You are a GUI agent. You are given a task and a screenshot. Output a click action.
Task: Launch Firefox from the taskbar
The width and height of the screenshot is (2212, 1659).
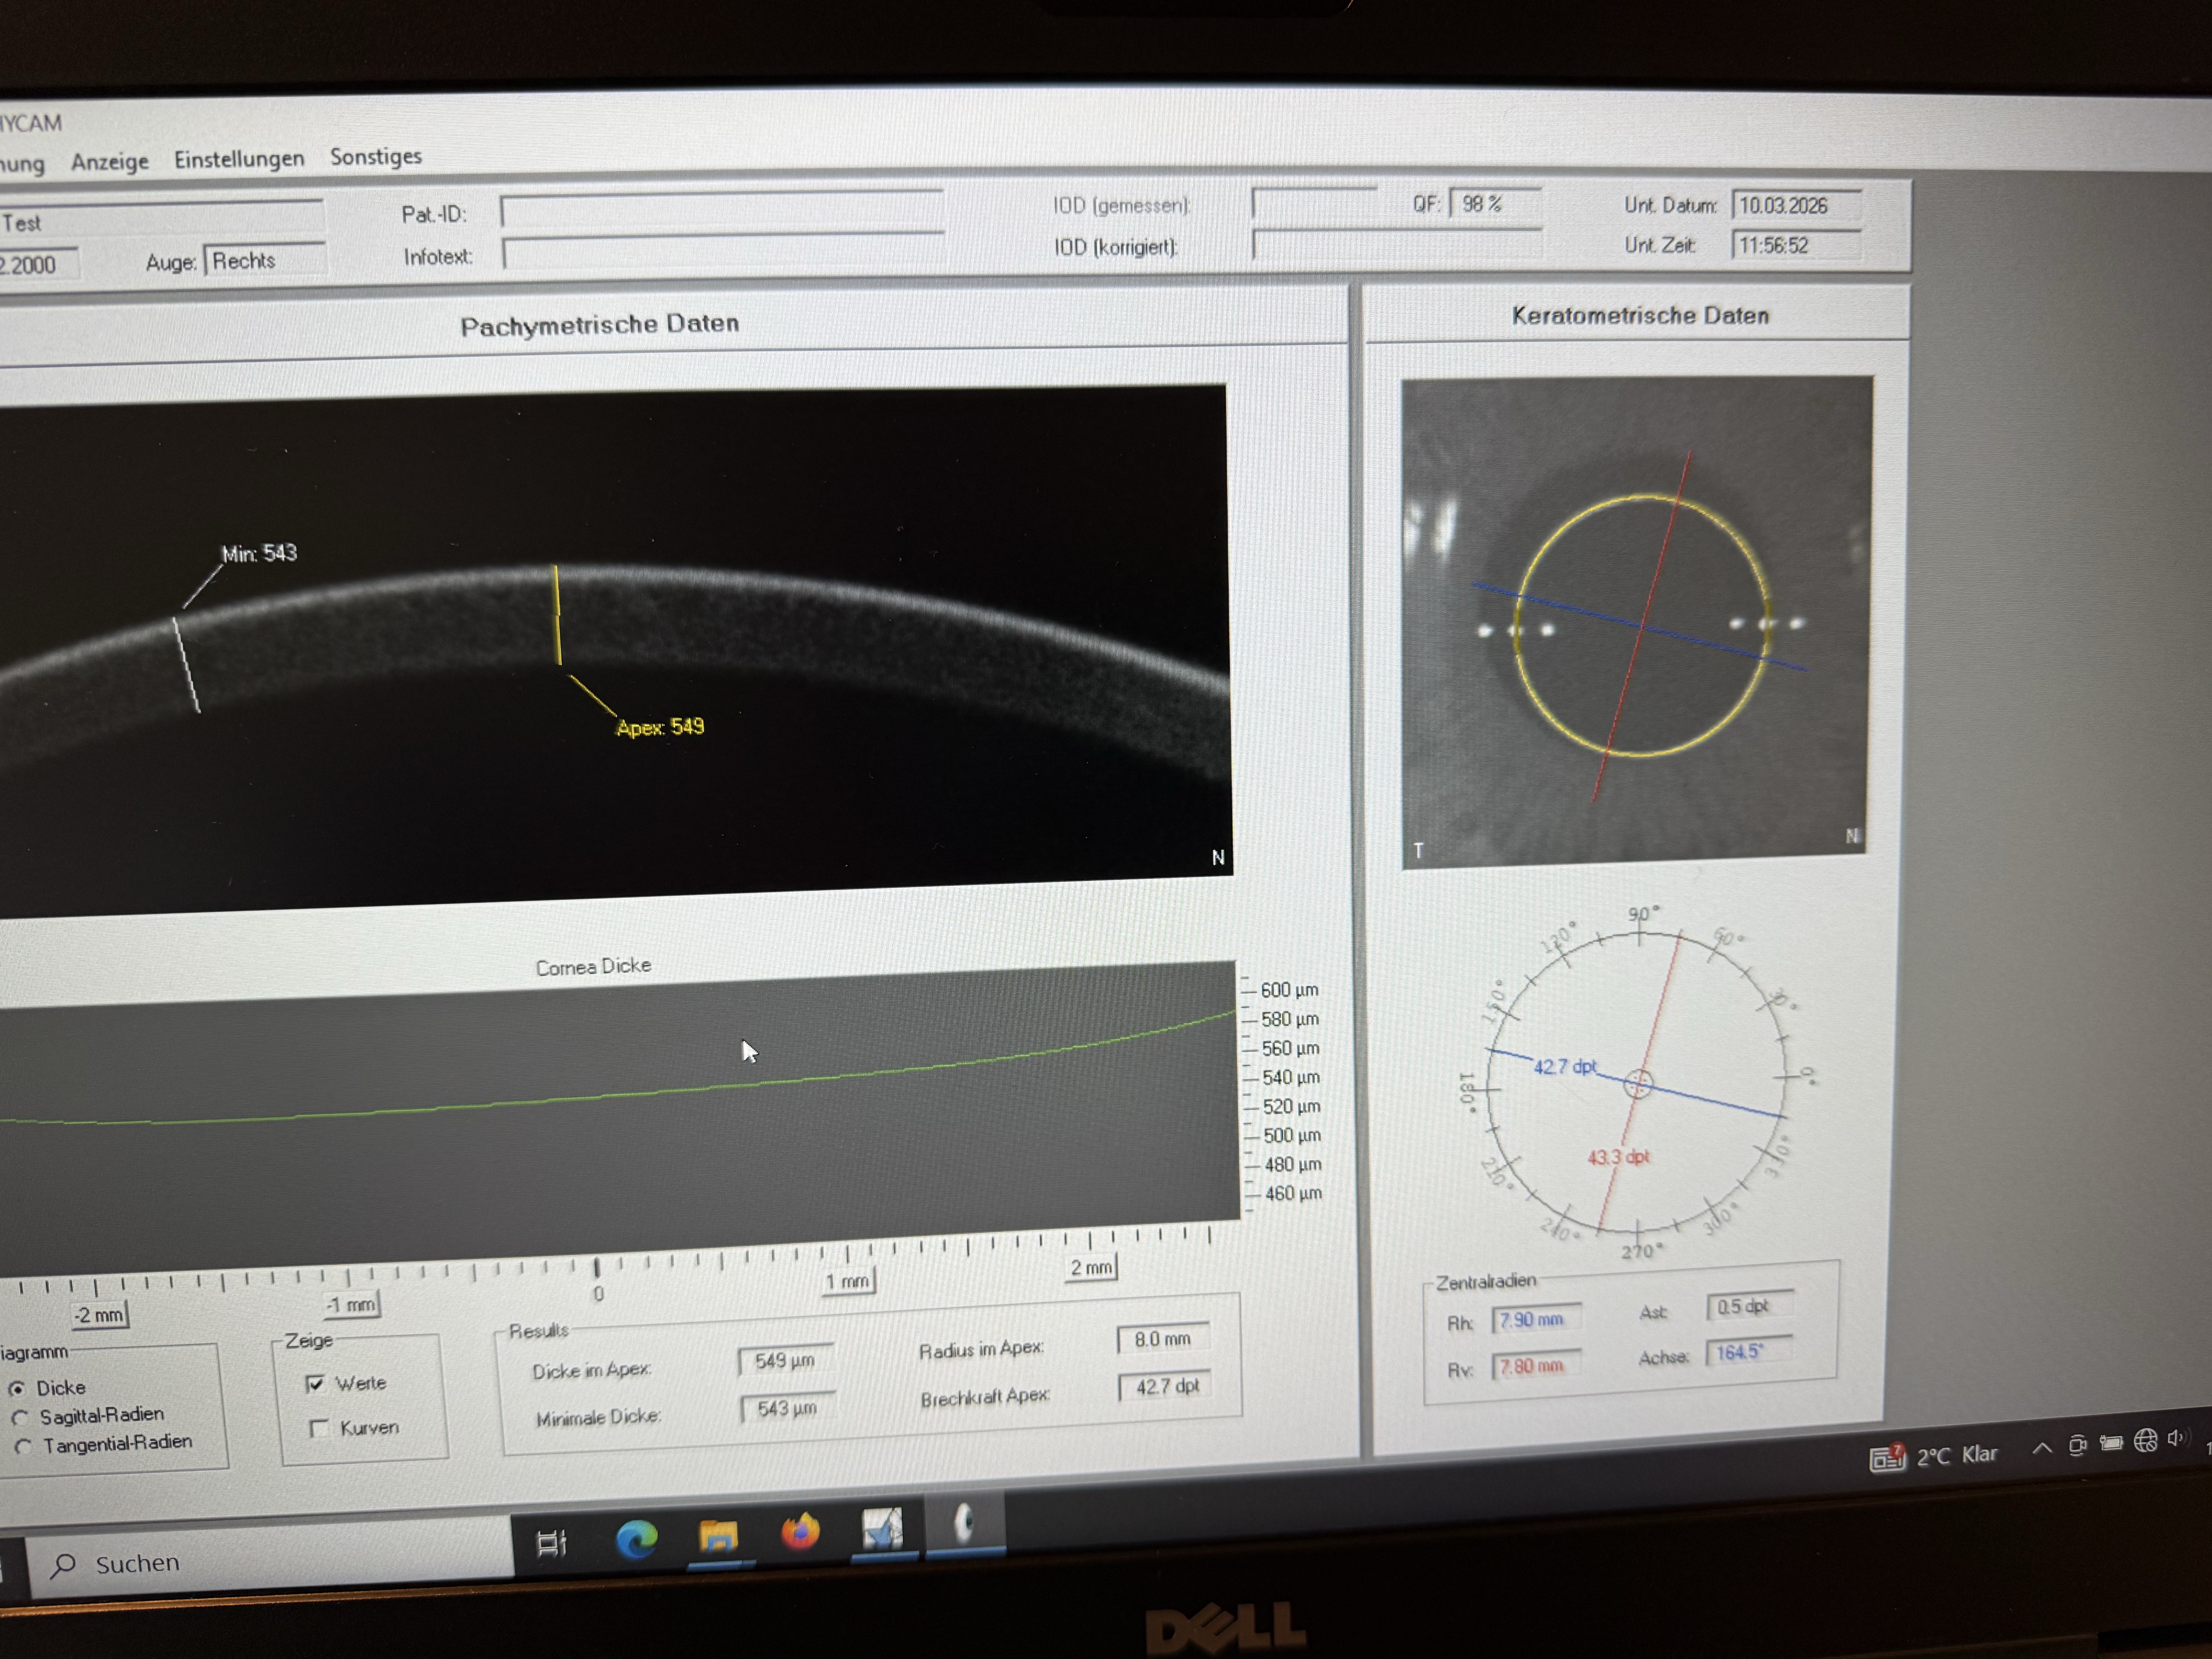(800, 1531)
